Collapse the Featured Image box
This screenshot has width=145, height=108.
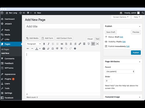pyautogui.click(x=140, y=97)
